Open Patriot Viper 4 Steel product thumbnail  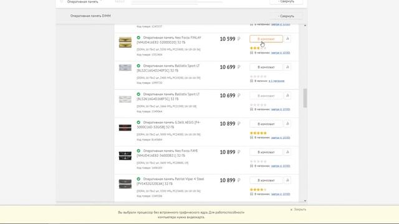click(x=125, y=184)
